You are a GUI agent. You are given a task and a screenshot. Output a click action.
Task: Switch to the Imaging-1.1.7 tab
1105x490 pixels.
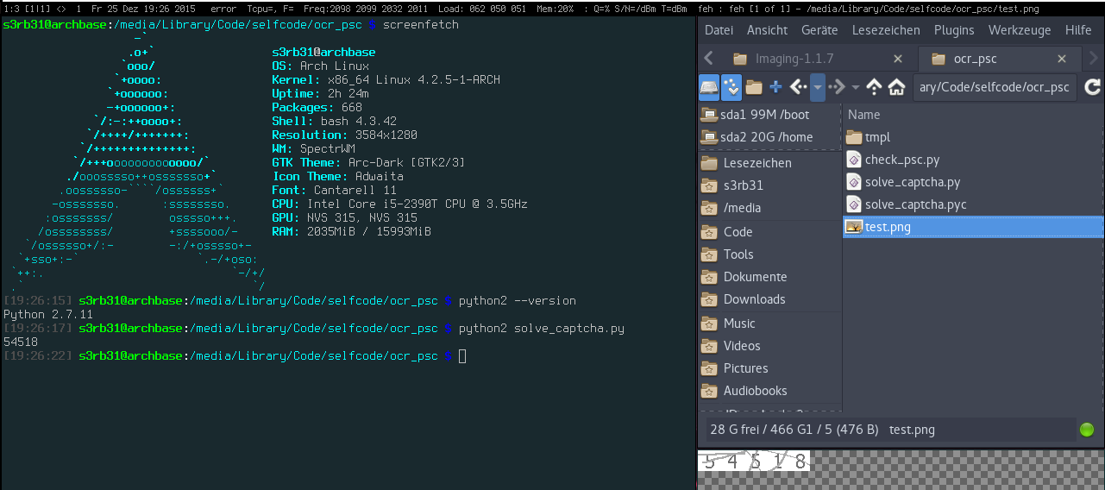[x=816, y=59]
